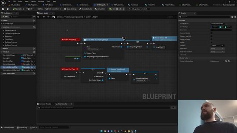Close the Event Graph tab
This screenshot has height=133, width=237.
(x=53, y=13)
